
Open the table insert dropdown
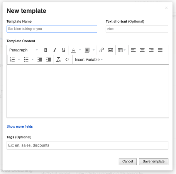point(122,50)
